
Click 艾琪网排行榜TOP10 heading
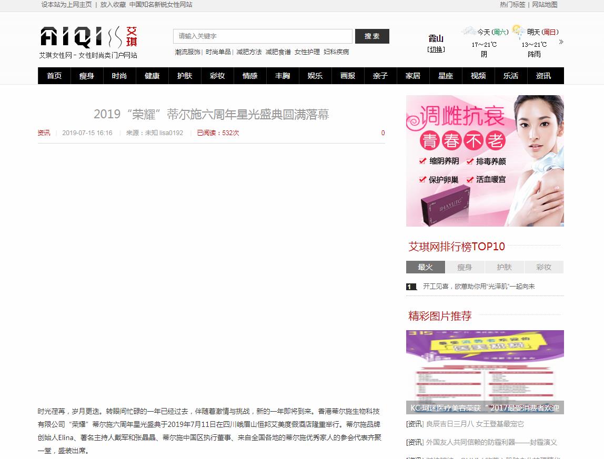(457, 247)
